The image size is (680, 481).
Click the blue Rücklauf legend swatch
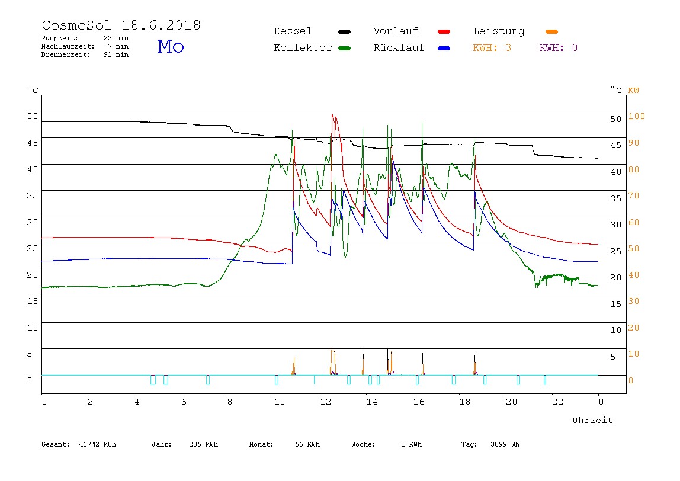tap(444, 48)
